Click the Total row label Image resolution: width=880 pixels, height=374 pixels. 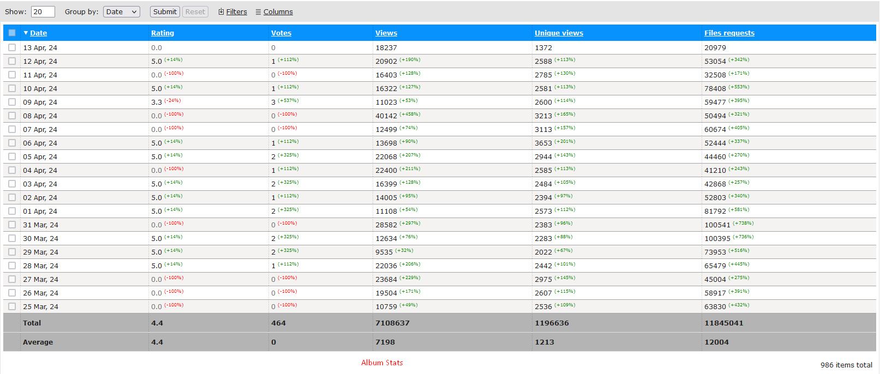tap(32, 323)
